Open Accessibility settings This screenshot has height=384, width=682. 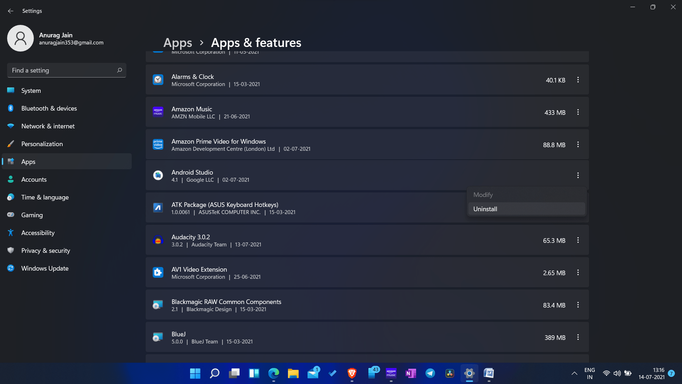[x=67, y=233]
